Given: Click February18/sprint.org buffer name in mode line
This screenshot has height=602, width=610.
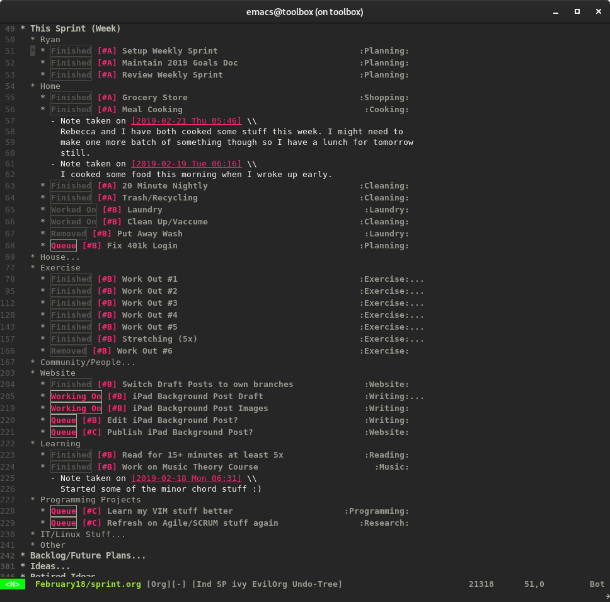Looking at the screenshot, I should tap(88, 584).
